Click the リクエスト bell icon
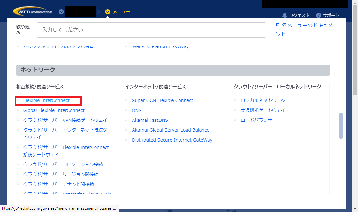358x212 pixels. 285,15
